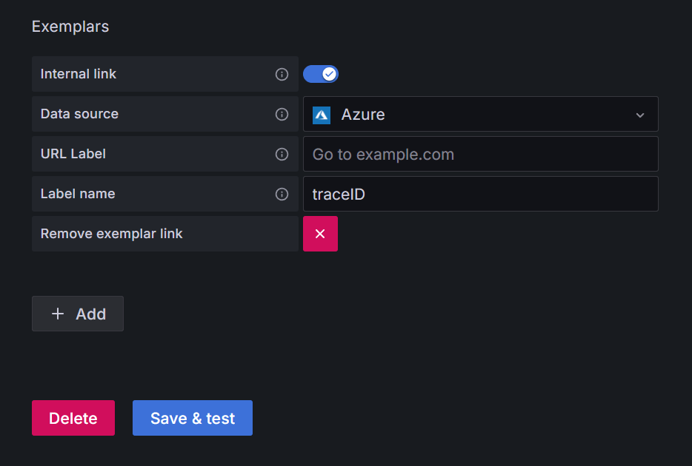Click the Remove exemplar link label

[111, 234]
